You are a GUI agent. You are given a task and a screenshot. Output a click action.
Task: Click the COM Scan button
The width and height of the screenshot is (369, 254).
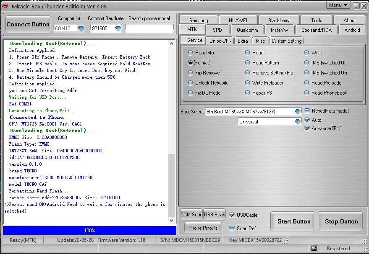(x=191, y=215)
